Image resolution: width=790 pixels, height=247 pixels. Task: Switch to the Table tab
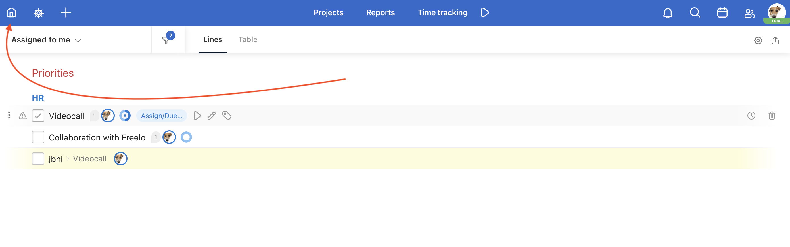[248, 39]
